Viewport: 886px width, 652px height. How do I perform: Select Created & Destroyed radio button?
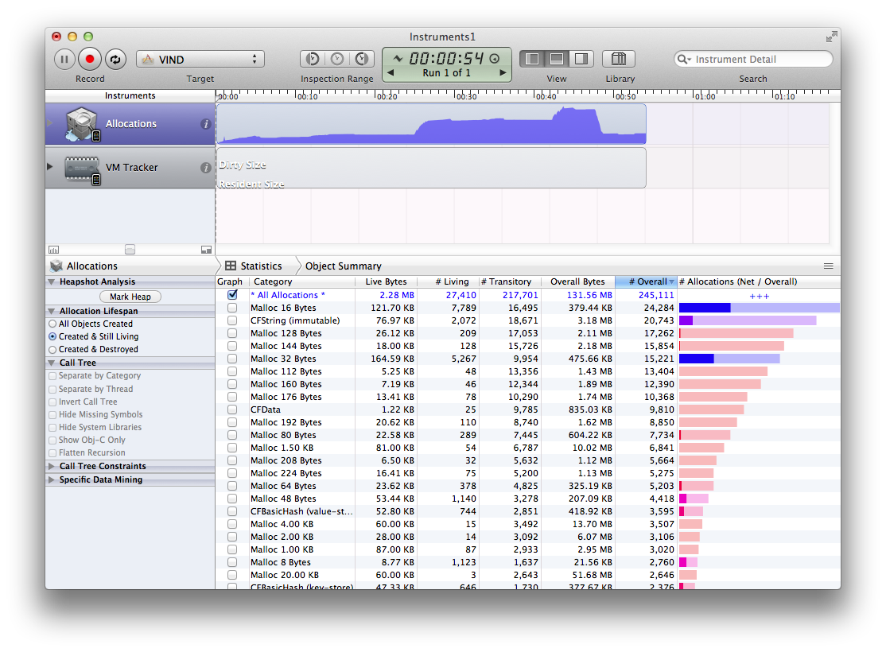(x=52, y=350)
